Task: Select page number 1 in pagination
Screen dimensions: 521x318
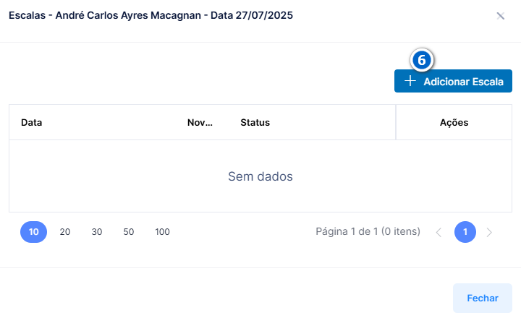Action: coord(465,232)
